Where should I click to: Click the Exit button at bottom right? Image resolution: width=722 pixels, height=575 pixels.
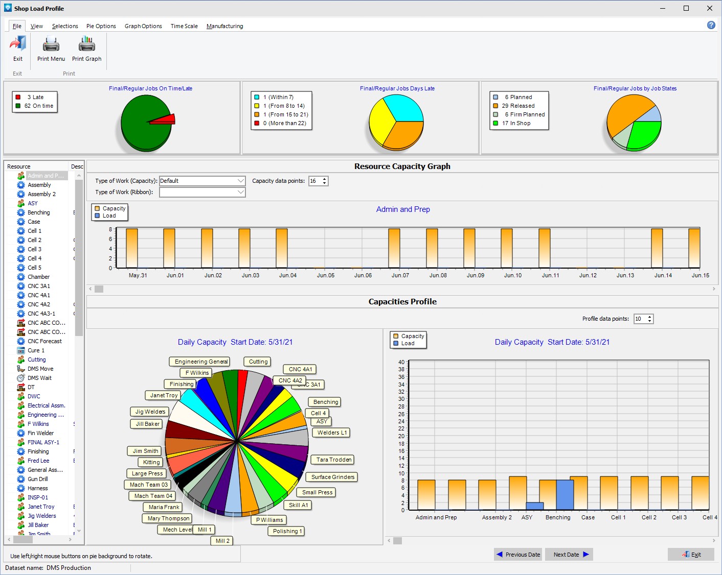tap(691, 555)
